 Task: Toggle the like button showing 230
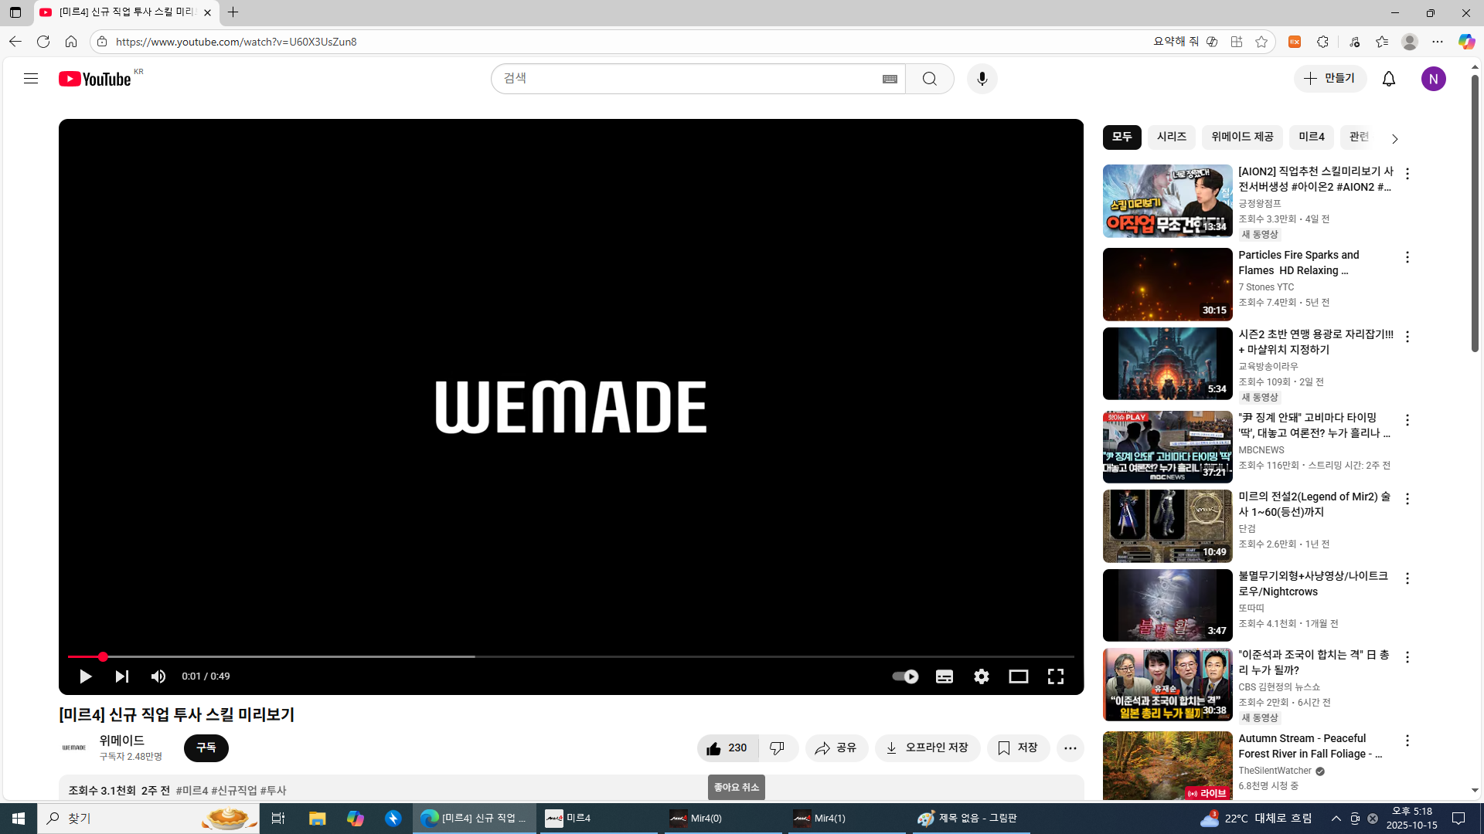[727, 748]
